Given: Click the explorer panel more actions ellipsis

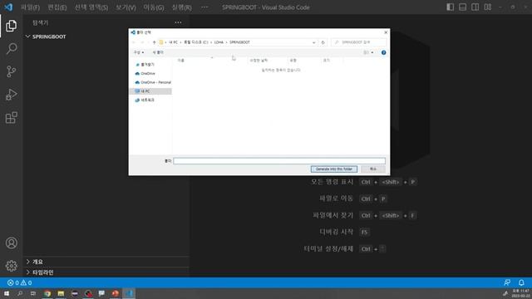Looking at the screenshot, I should [178, 22].
